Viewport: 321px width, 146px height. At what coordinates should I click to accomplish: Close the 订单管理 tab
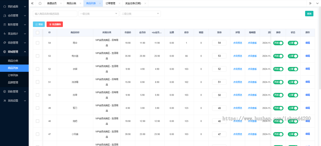(119, 3)
